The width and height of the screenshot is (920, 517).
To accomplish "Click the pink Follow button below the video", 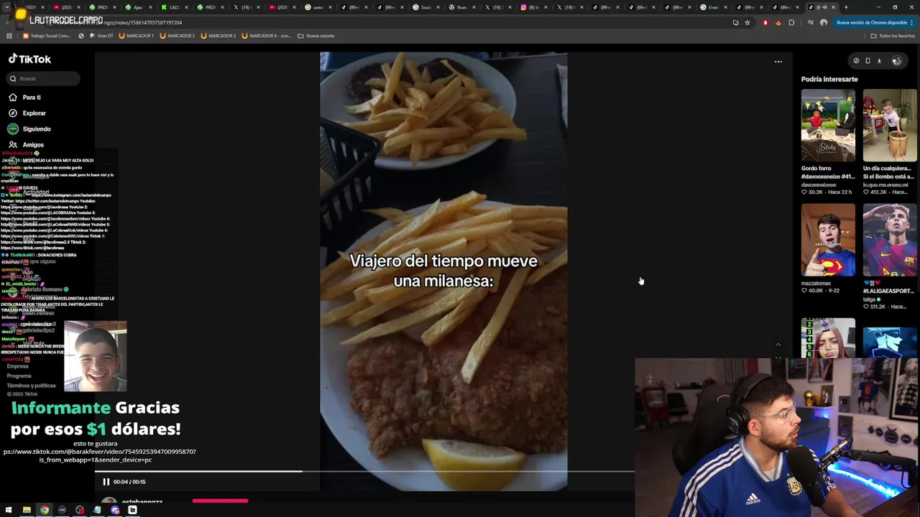I will [x=220, y=501].
